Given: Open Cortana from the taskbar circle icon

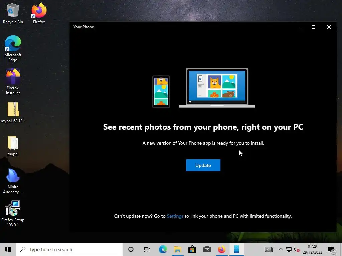Looking at the screenshot, I should coord(131,249).
